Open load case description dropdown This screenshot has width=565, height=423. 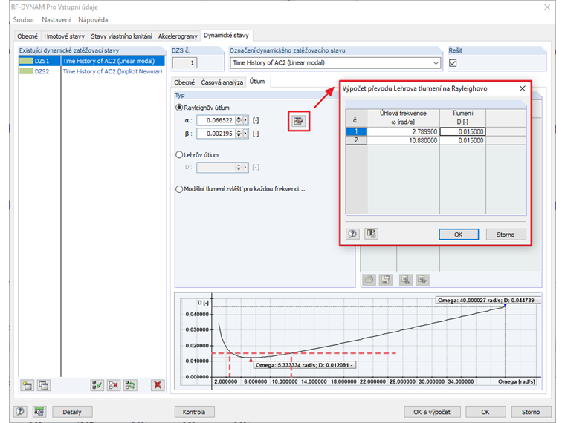pyautogui.click(x=436, y=63)
